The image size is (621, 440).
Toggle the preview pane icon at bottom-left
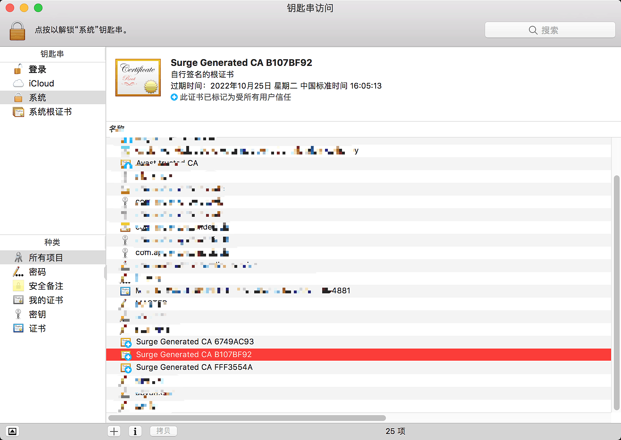12,431
